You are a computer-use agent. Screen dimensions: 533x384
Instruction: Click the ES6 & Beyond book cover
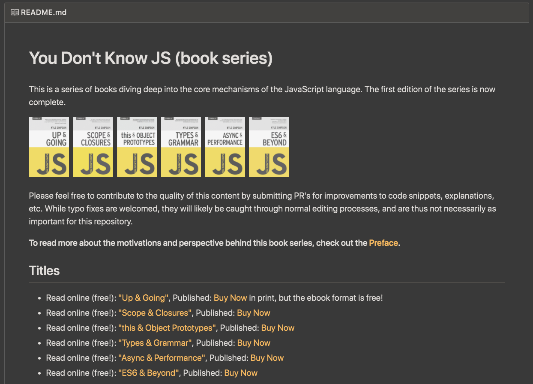[x=269, y=147]
